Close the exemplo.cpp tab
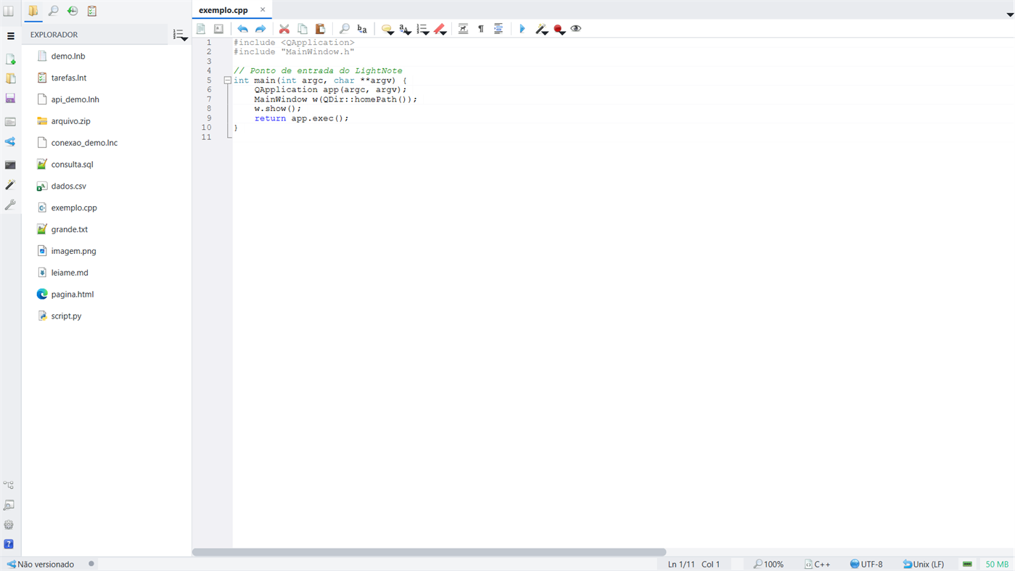Viewport: 1015px width, 571px height. [263, 9]
